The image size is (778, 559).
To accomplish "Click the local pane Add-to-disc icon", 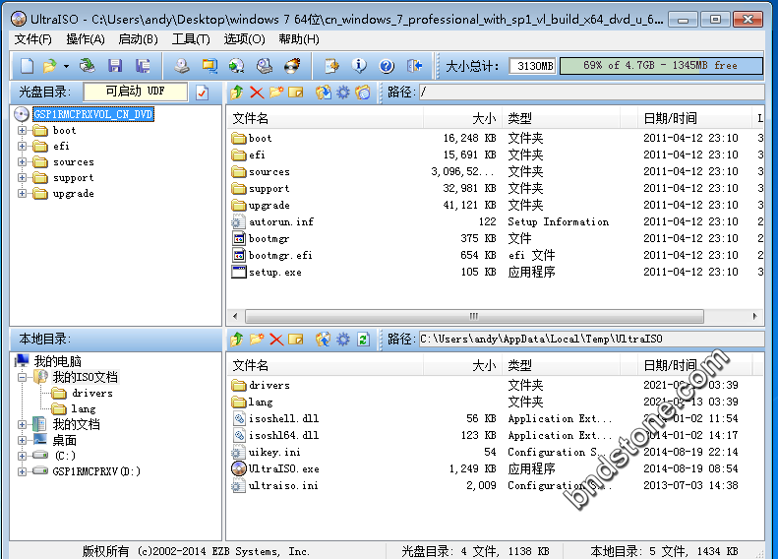I will coord(323,340).
